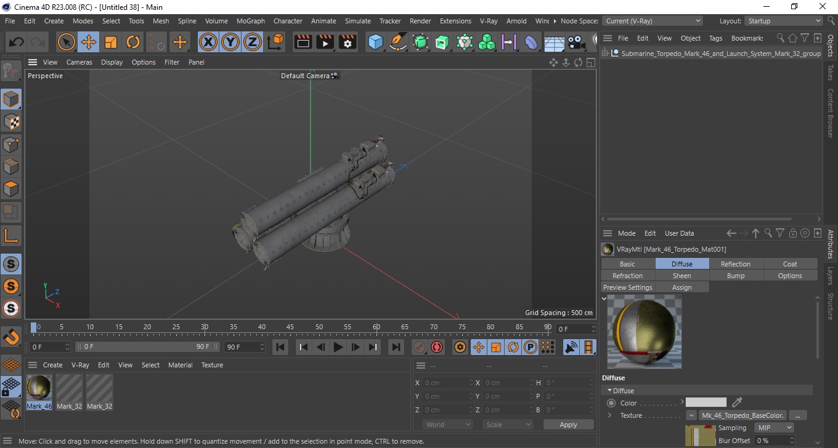The height and width of the screenshot is (448, 838).
Task: Click the Preview Settings button
Action: [x=627, y=287]
